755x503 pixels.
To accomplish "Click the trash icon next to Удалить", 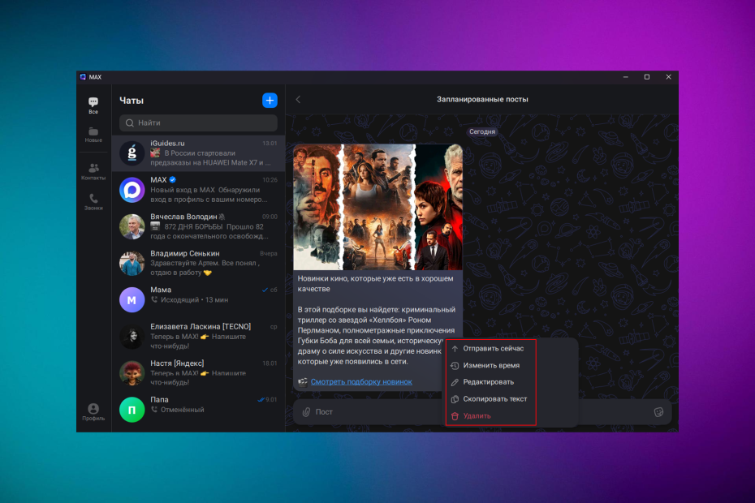I will pyautogui.click(x=455, y=416).
